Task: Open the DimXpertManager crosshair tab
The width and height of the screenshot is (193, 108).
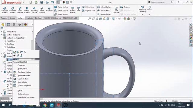Action: point(20,25)
